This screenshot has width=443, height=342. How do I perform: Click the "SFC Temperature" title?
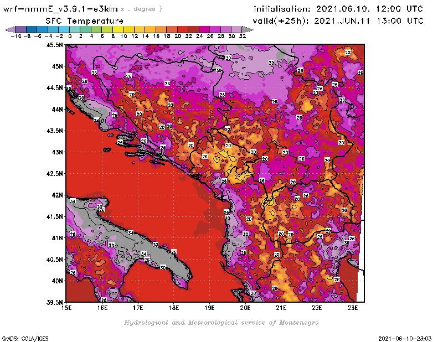click(85, 21)
